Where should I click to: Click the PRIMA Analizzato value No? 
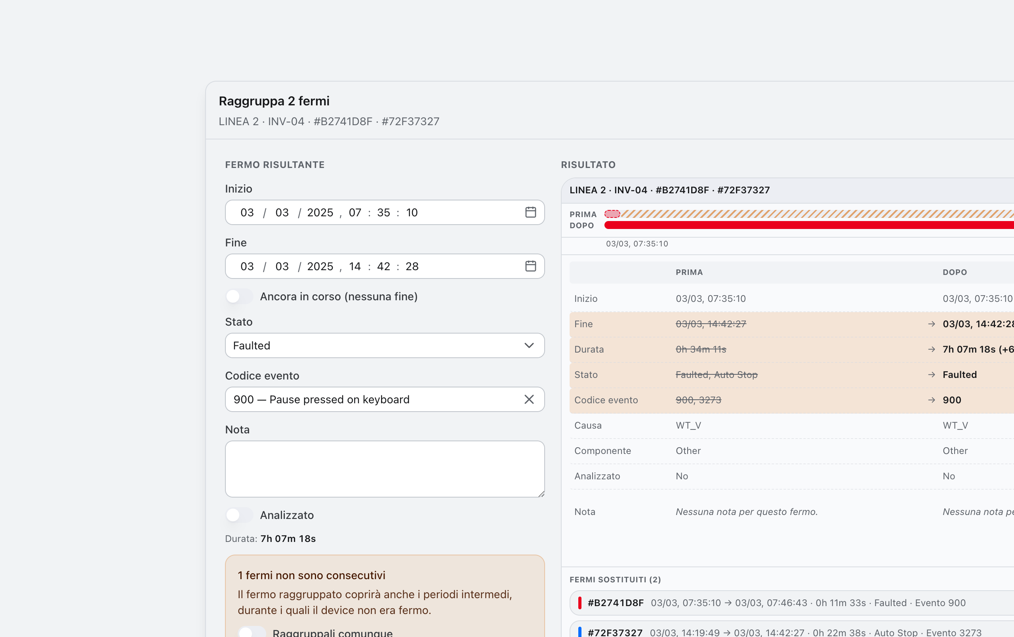click(682, 476)
